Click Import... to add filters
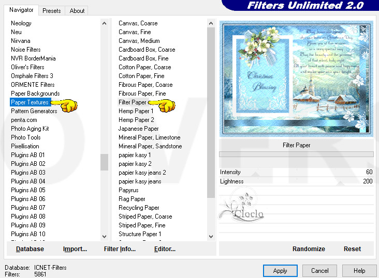379x278 pixels. [x=75, y=249]
